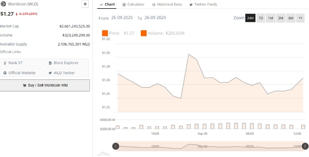This screenshot has height=157, width=309.
Task: Click the volume bar above the 06:00 label
Action: click(x=252, y=126)
